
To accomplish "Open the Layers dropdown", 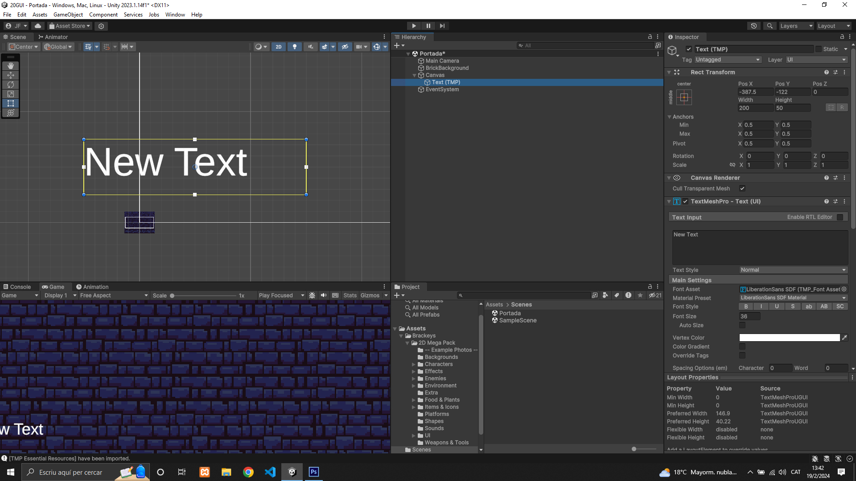I will click(796, 26).
